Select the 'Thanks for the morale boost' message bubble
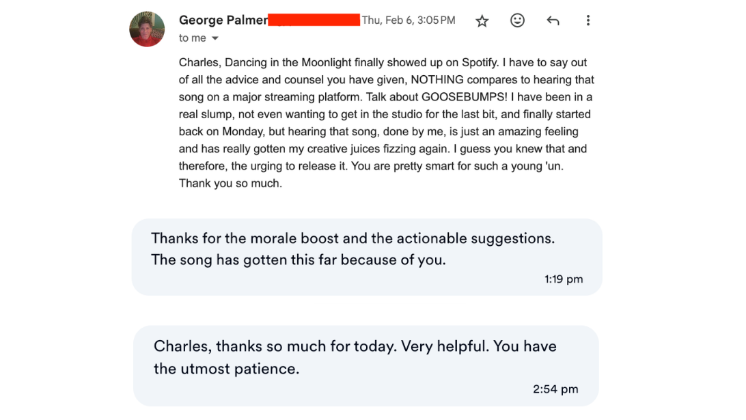This screenshot has width=746, height=420. tap(366, 257)
